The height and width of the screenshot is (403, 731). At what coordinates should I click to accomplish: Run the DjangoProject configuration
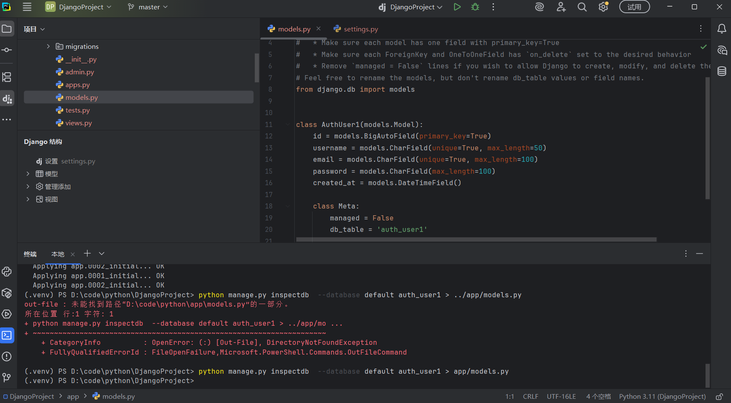pos(457,7)
